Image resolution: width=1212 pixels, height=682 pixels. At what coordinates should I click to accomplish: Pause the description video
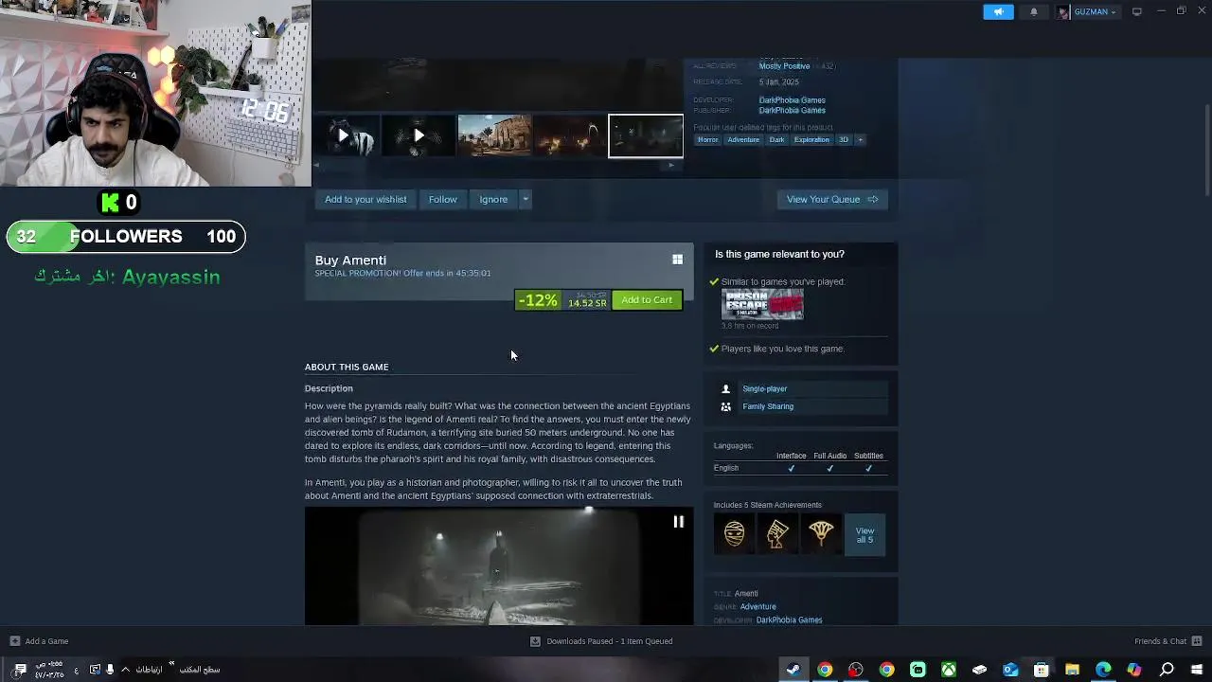coord(678,522)
